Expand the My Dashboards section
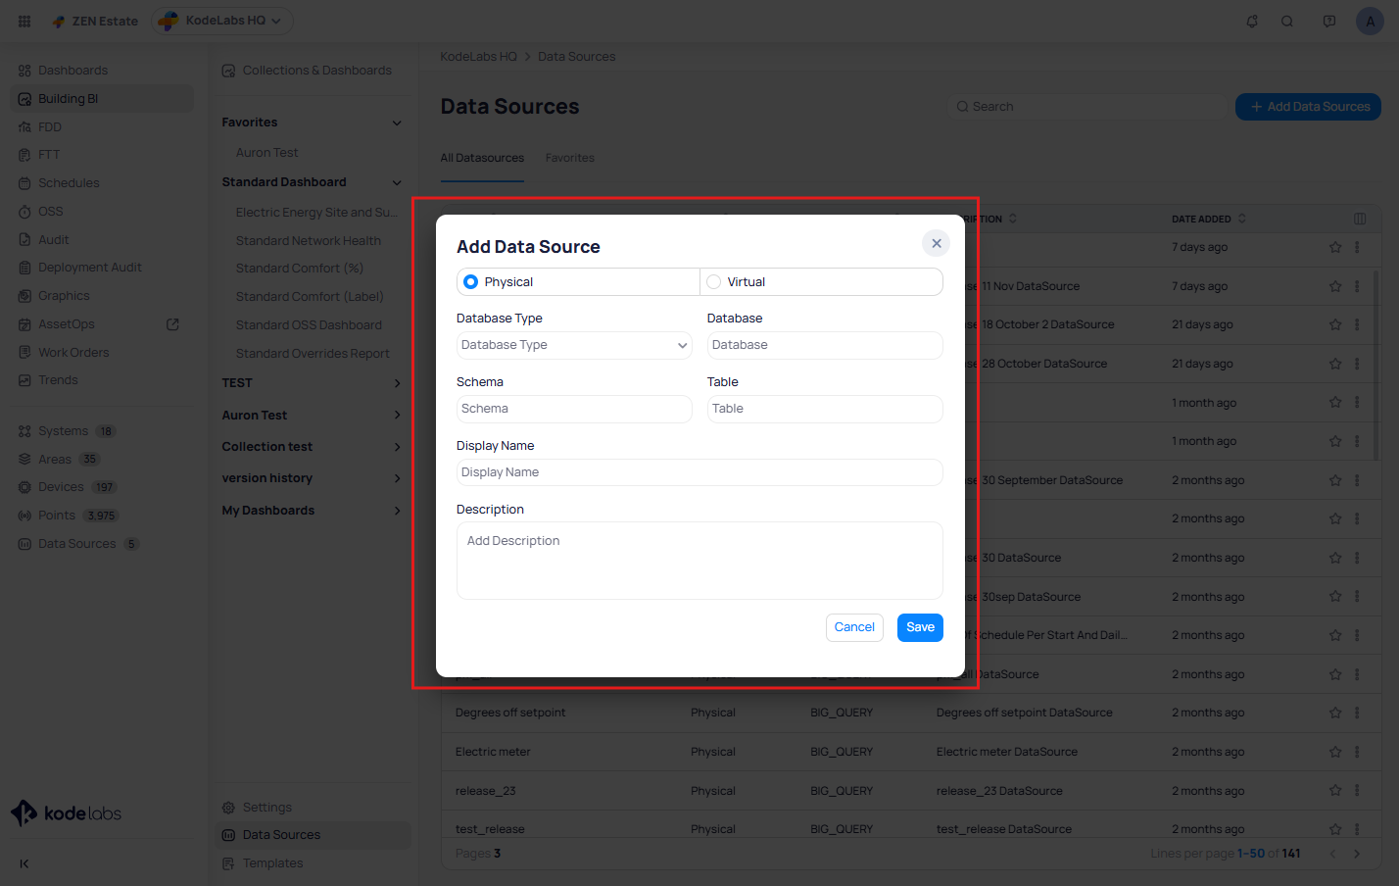Image resolution: width=1399 pixels, height=886 pixels. click(397, 511)
